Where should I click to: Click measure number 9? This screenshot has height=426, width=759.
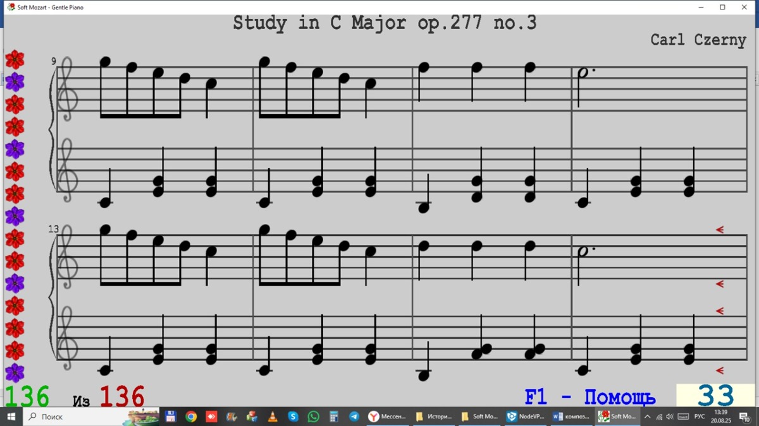coord(54,61)
